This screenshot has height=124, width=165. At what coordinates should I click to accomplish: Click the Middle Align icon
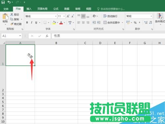coord(83,16)
